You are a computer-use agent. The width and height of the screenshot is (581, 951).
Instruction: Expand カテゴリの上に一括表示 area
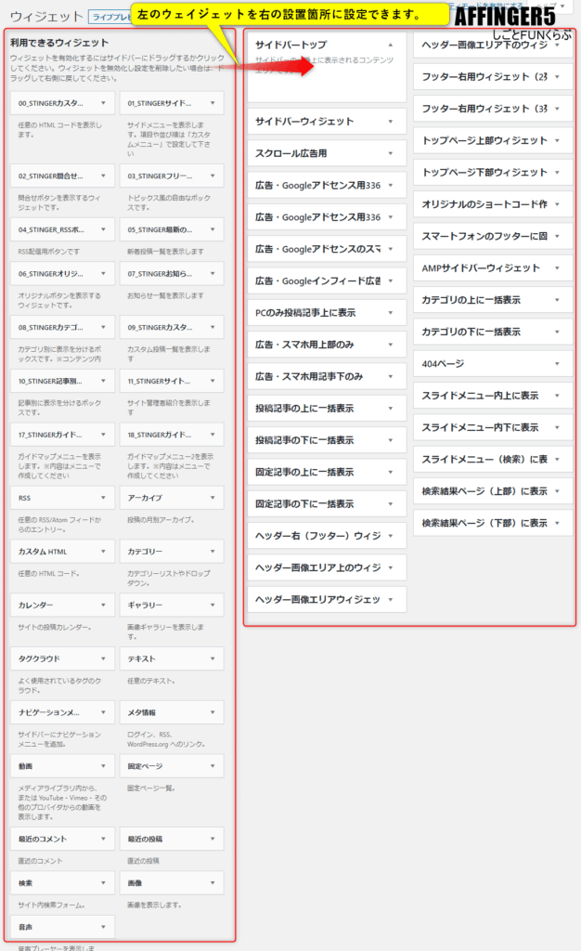(557, 300)
